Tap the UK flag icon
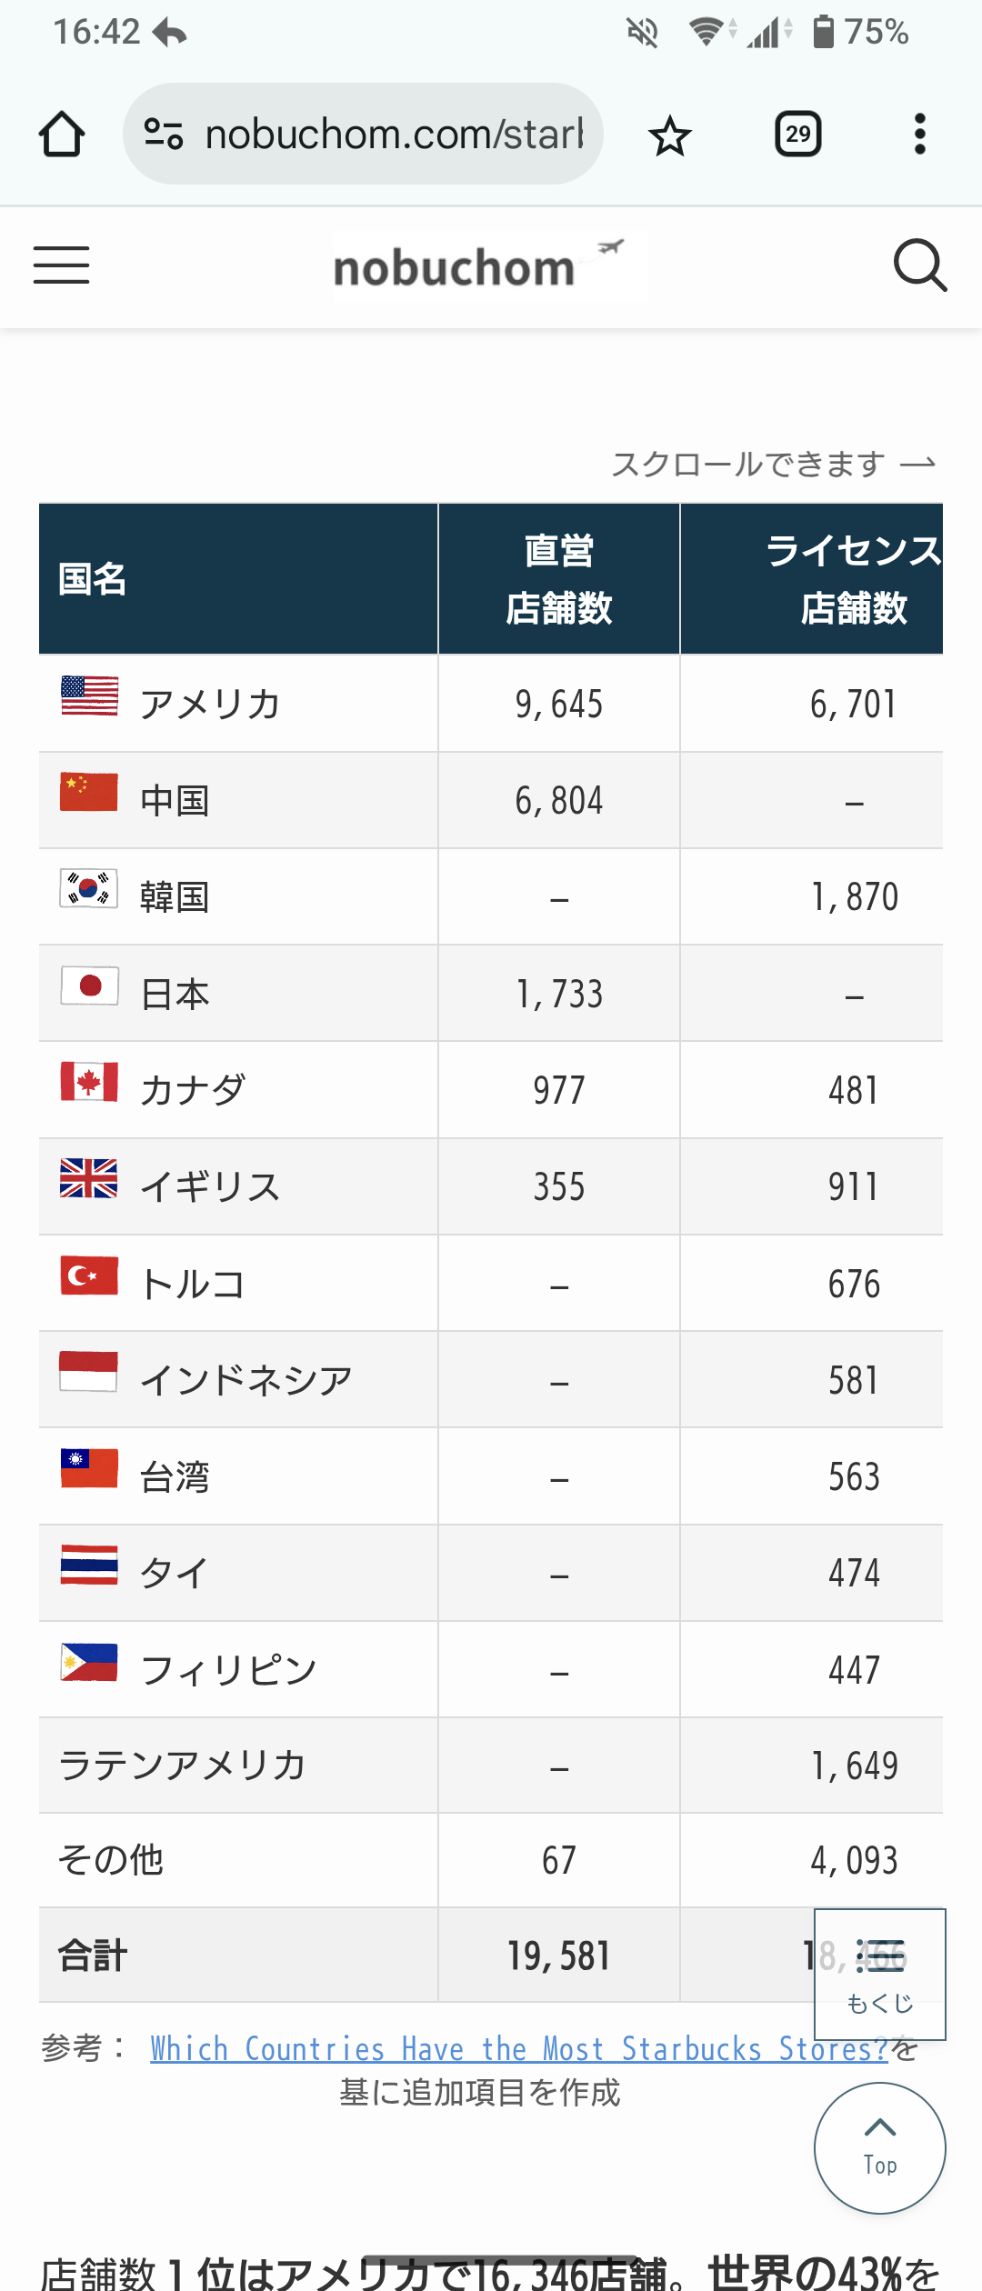Viewport: 982px width, 2291px height. pos(89,1178)
